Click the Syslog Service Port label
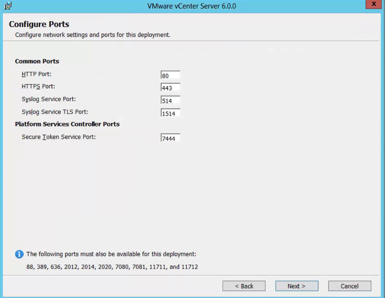Screen dimensions: 385x298 click(49, 99)
